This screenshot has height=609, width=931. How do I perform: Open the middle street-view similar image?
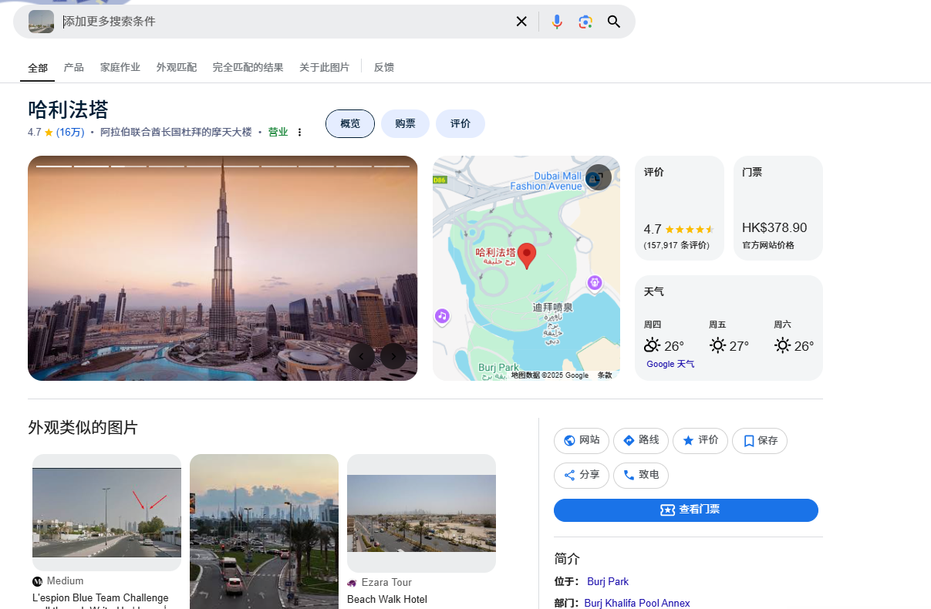click(x=264, y=531)
